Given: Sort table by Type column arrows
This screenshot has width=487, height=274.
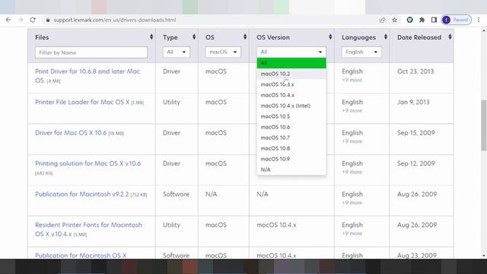Looking at the screenshot, I should click(x=194, y=37).
